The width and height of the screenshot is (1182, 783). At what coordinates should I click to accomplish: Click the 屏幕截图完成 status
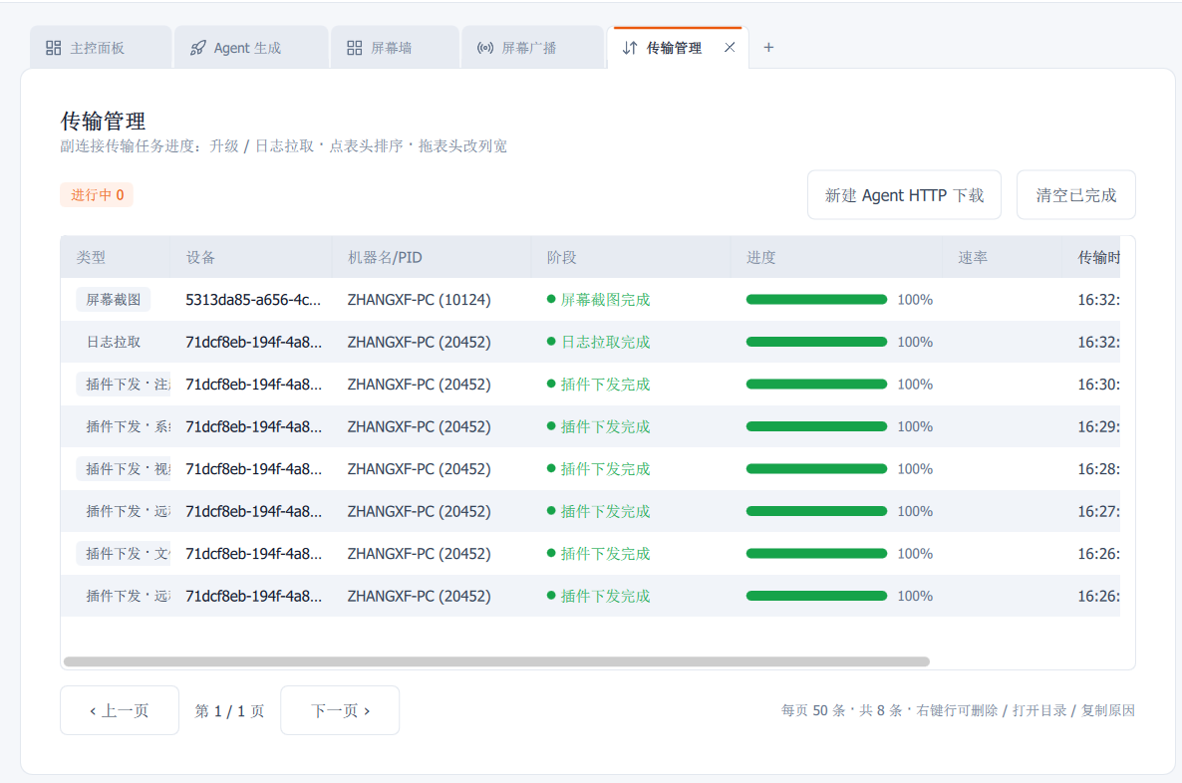599,300
